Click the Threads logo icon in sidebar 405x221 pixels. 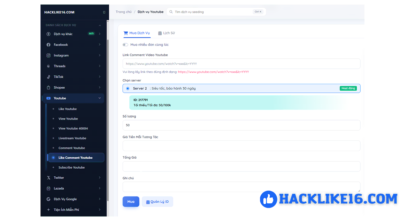coord(49,66)
